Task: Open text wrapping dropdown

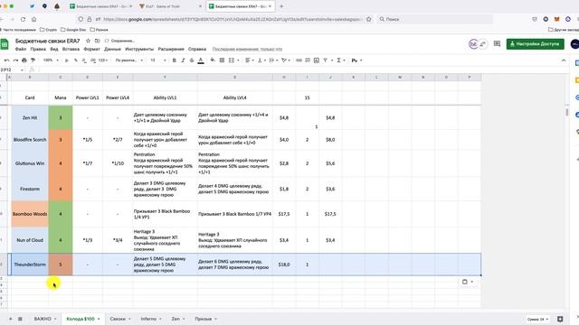Action: [273, 60]
